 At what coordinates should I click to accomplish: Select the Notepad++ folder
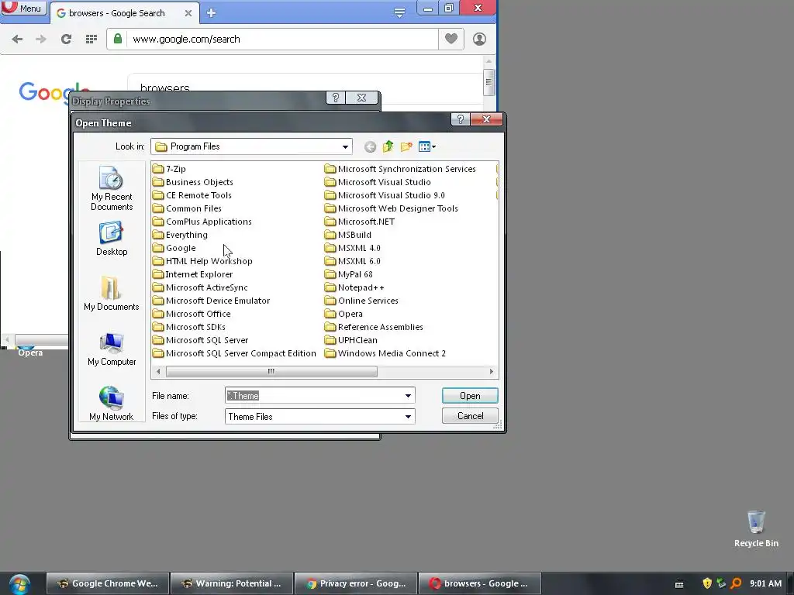pos(354,287)
